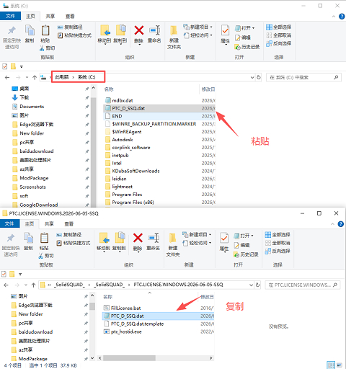Click Pin to Quick Access icon, top window

(12, 30)
